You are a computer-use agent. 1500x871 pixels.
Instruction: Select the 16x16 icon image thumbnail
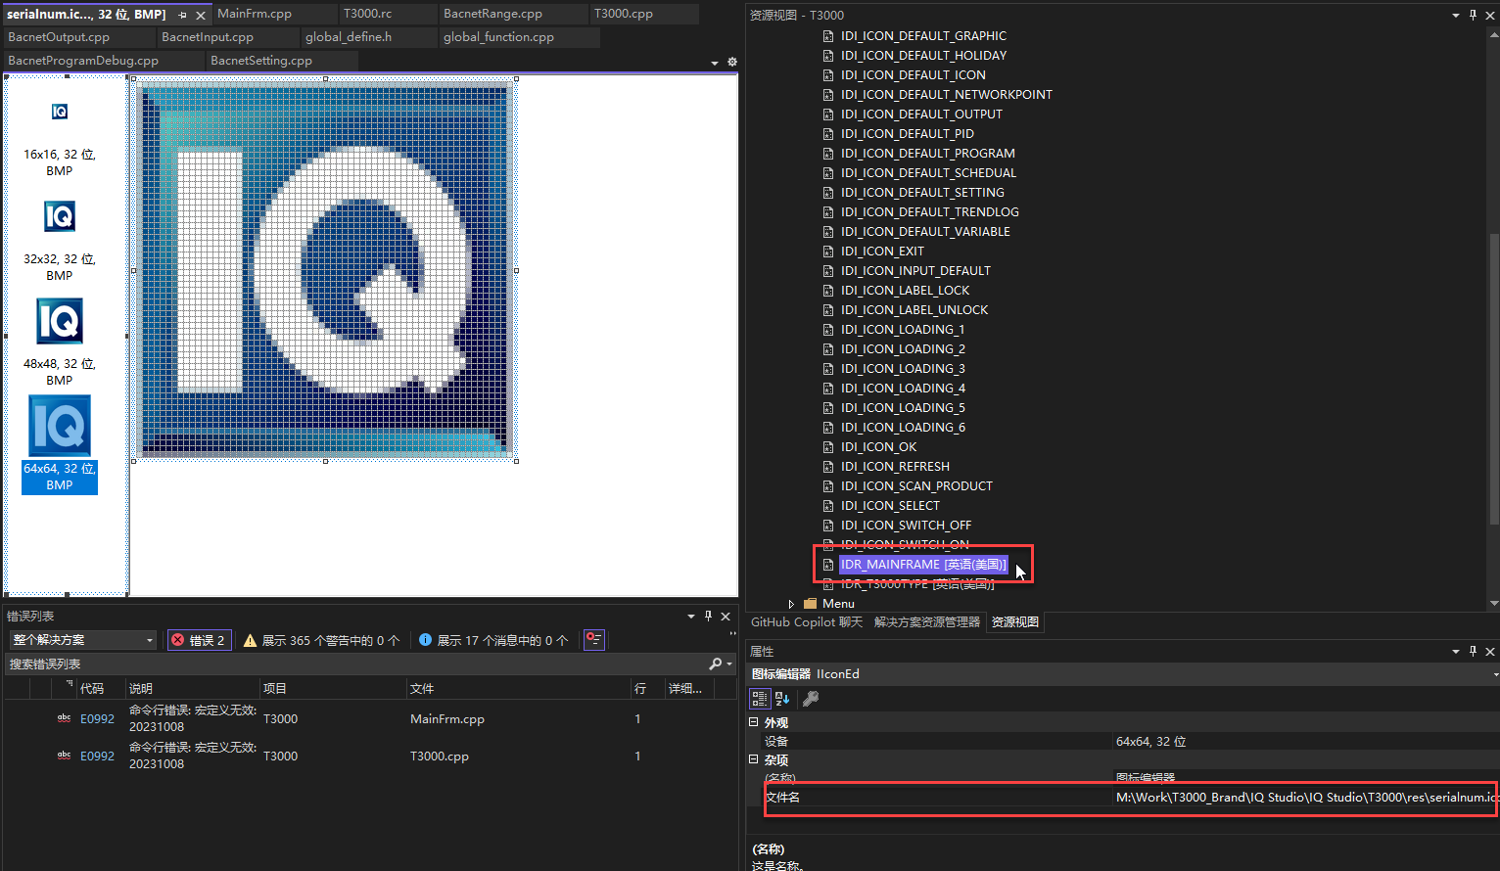60,112
